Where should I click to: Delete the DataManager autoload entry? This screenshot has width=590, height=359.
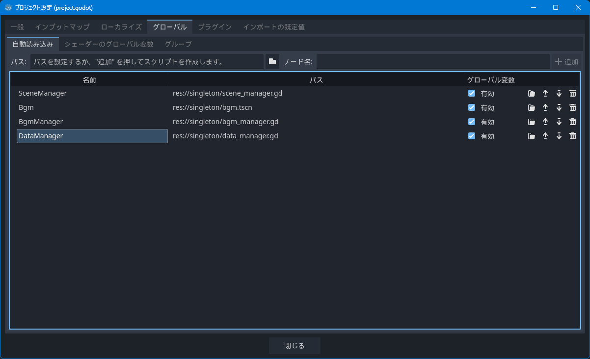point(572,136)
